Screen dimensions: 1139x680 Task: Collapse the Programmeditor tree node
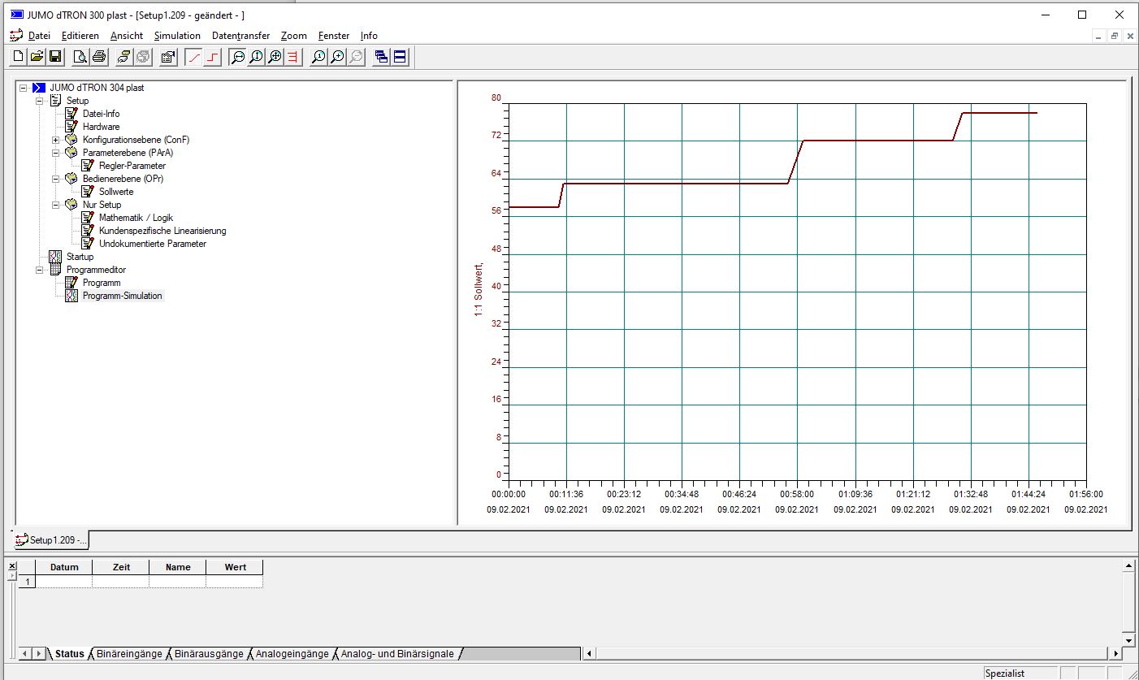click(x=40, y=270)
